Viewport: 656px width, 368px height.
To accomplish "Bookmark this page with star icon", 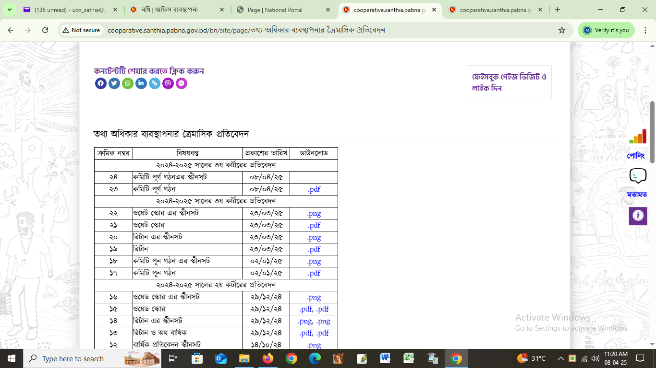I will pyautogui.click(x=562, y=30).
